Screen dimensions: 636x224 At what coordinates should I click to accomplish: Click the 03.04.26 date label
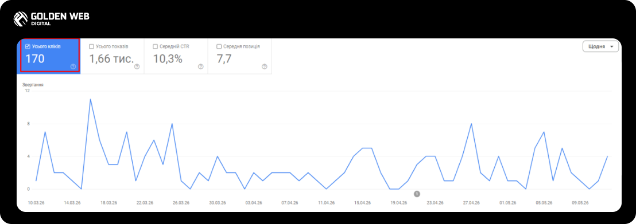coord(254,203)
